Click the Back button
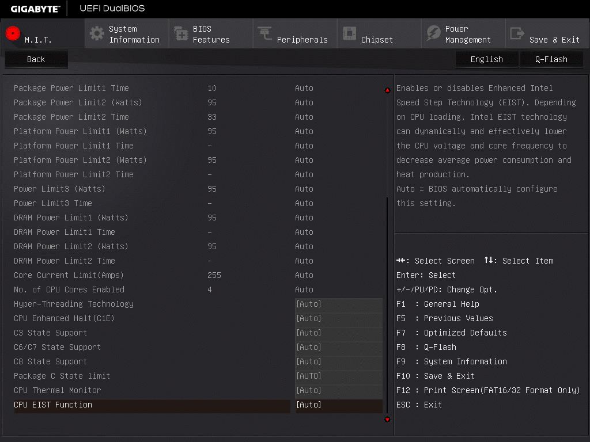 36,59
